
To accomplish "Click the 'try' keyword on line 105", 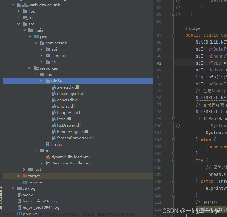I will tap(199, 161).
